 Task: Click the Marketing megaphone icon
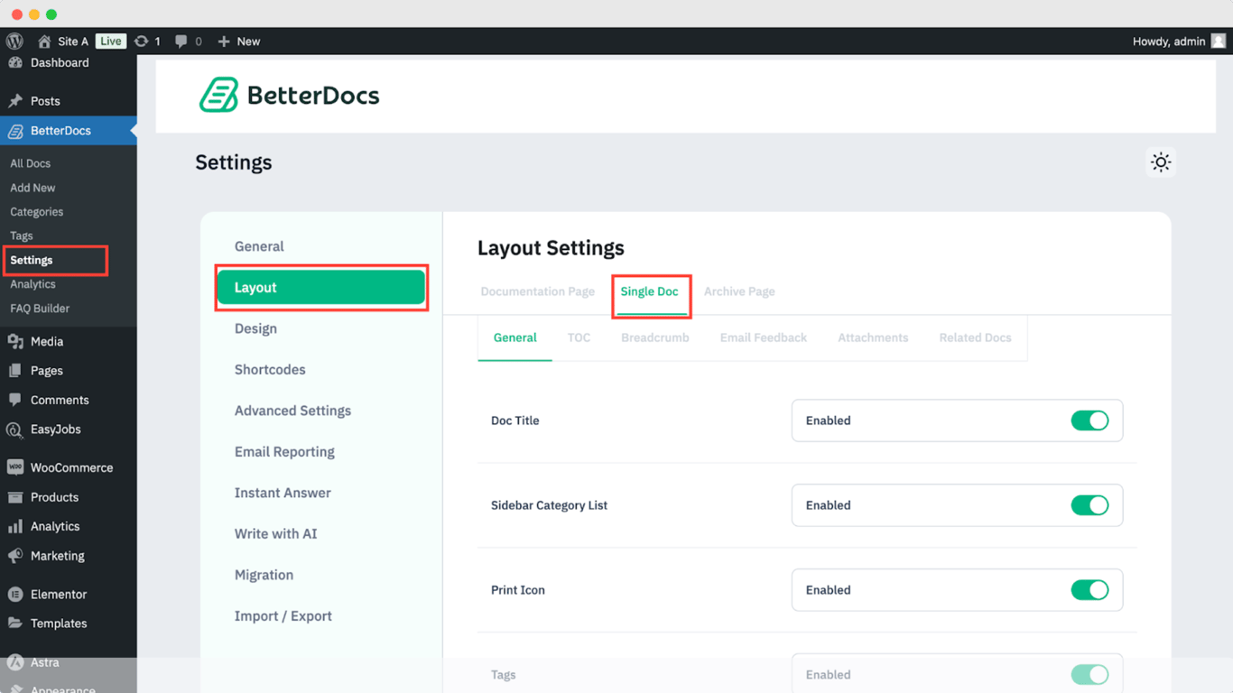(15, 556)
